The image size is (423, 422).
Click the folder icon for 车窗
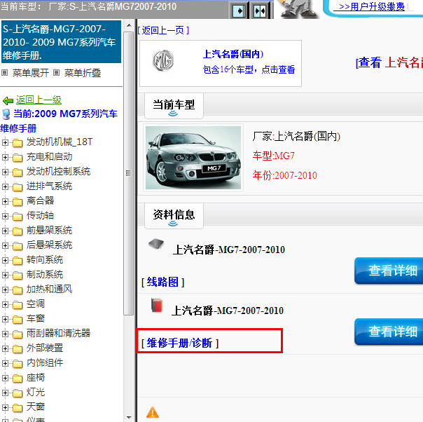[18, 319]
